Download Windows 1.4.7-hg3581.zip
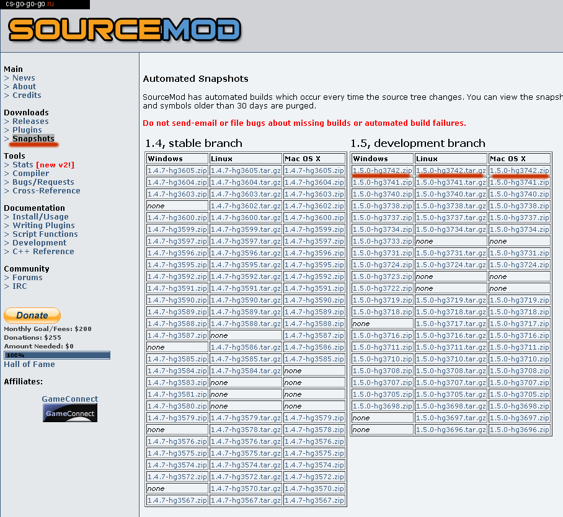The width and height of the screenshot is (563, 517). click(x=177, y=394)
